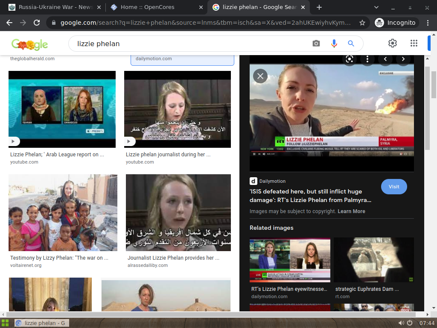Click the 07:44 taskbar clock

pos(427,323)
